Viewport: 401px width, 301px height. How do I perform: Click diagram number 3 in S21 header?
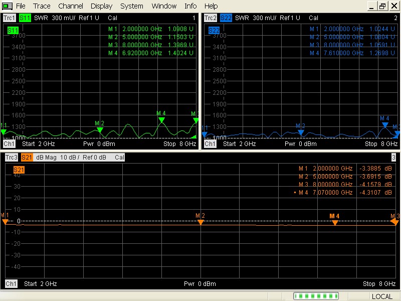tap(393, 157)
